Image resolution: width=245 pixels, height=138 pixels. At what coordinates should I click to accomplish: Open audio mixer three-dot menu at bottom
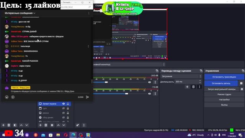click(x=84, y=125)
